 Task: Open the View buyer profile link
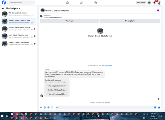click(x=107, y=66)
